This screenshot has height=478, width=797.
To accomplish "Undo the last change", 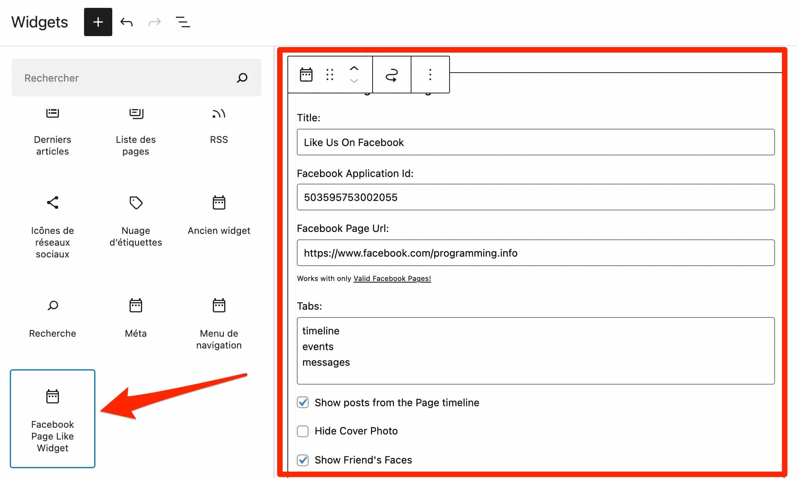I will pos(126,22).
